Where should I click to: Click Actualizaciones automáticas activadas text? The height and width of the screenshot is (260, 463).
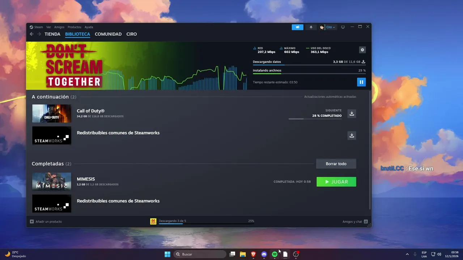[x=330, y=97]
